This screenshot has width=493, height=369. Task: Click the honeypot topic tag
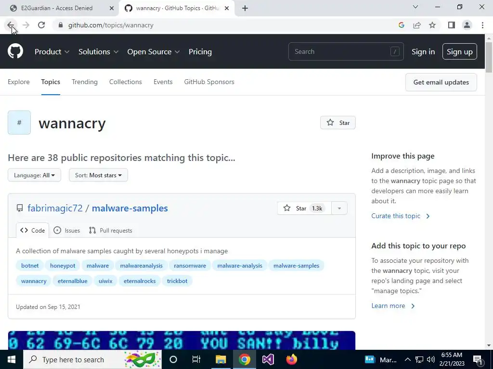click(63, 265)
